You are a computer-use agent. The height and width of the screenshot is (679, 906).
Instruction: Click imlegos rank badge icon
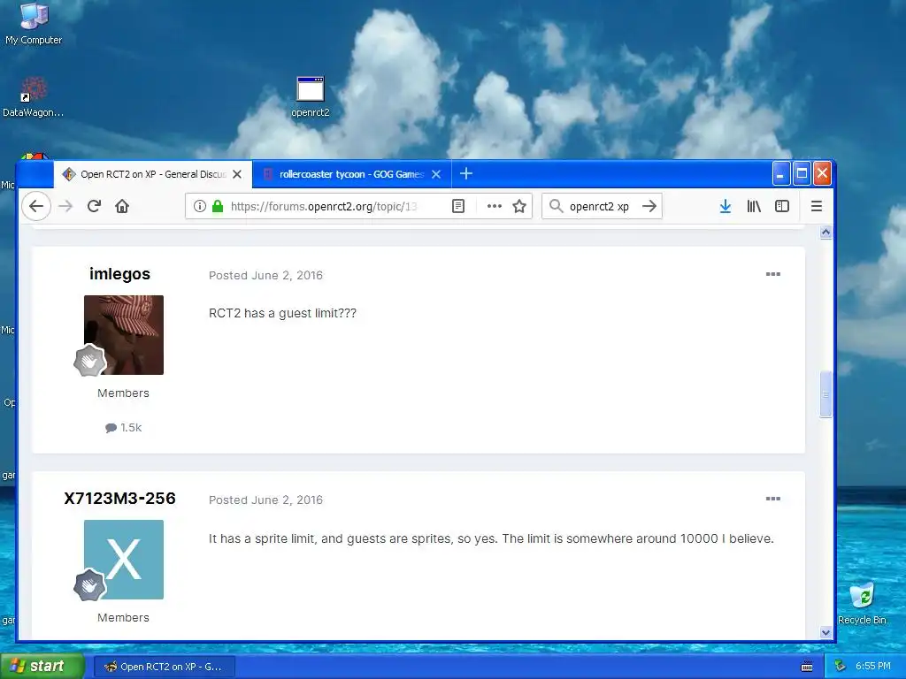[89, 361]
